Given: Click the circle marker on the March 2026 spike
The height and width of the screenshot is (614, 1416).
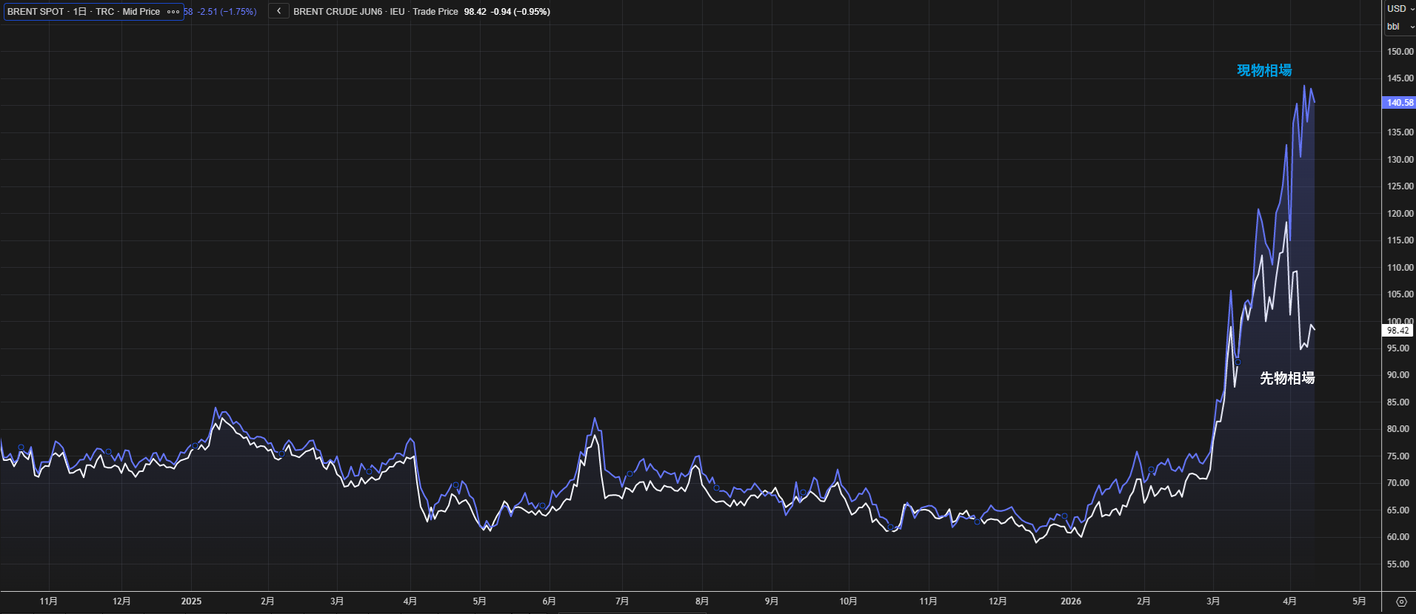Looking at the screenshot, I should click(1238, 362).
